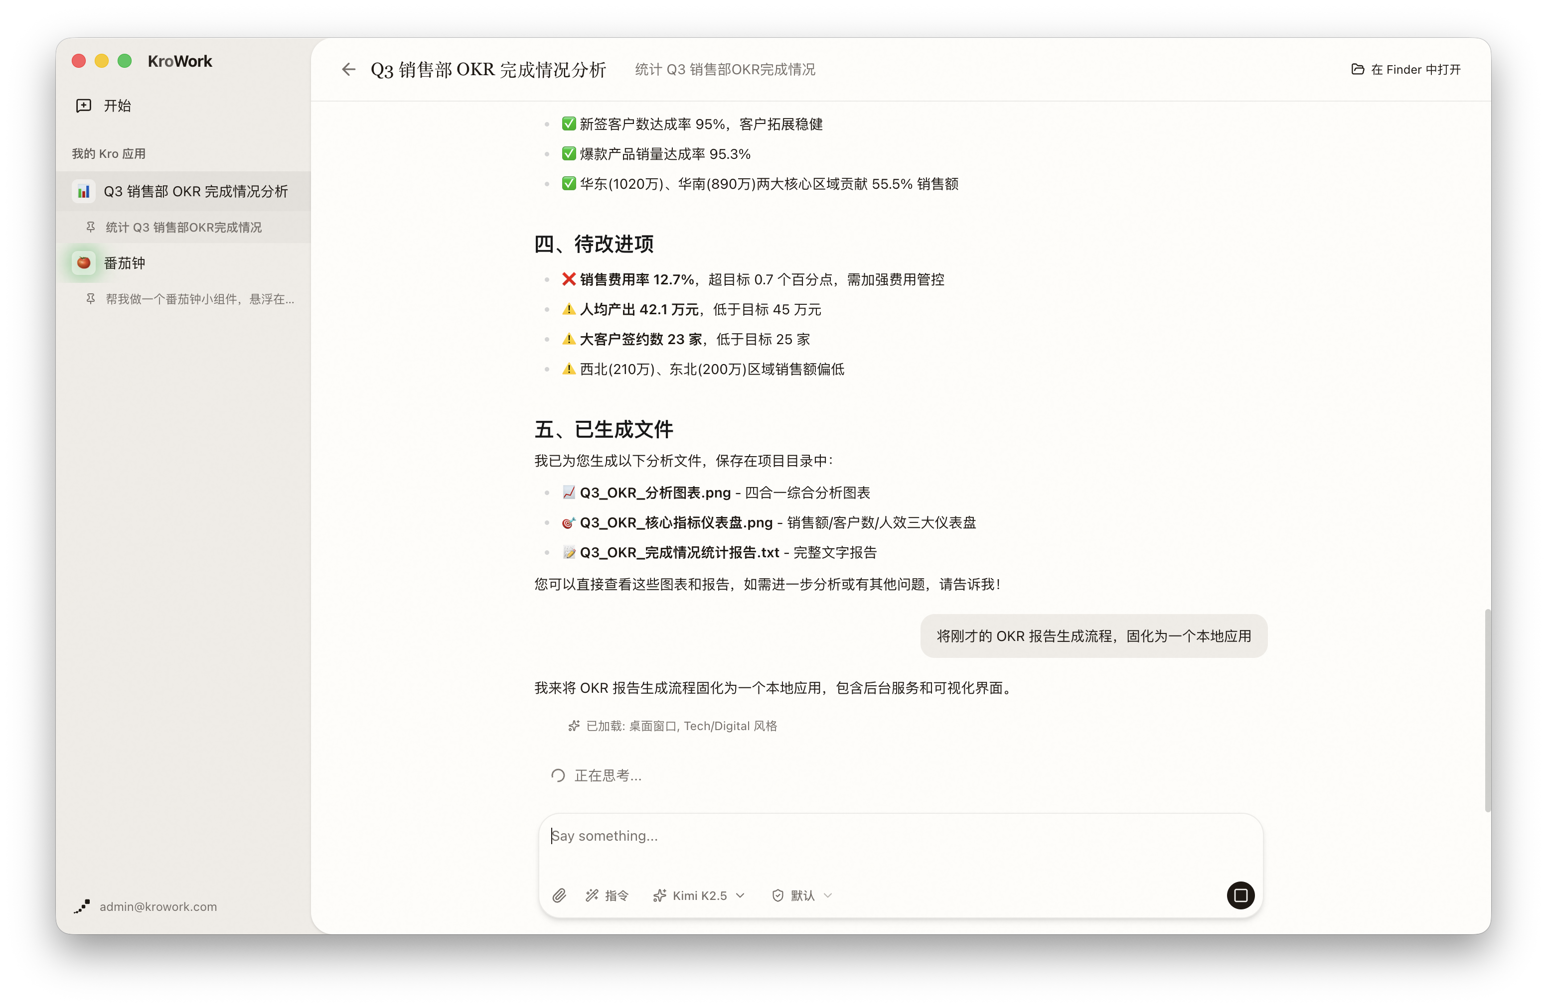Open 统计 Q3 销售部OKR完成情况 conversation
The width and height of the screenshot is (1547, 1008).
pyautogui.click(x=183, y=227)
